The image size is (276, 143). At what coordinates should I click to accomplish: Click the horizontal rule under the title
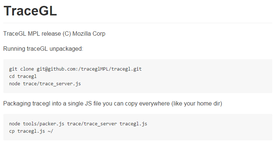[138, 23]
